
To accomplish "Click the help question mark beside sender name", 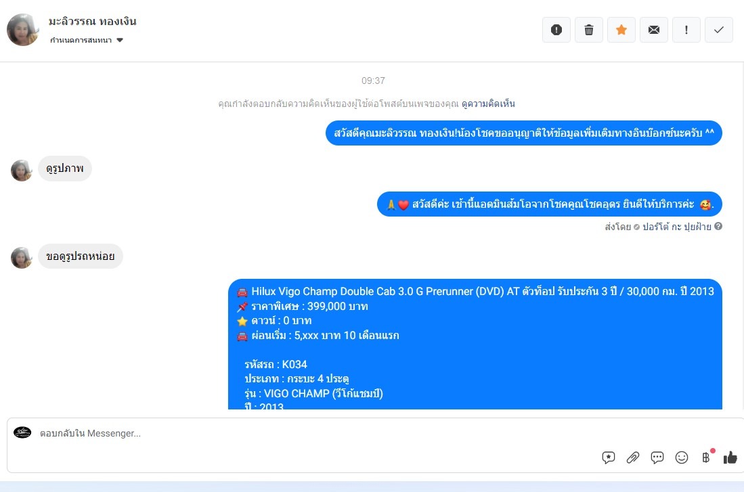I will (718, 226).
